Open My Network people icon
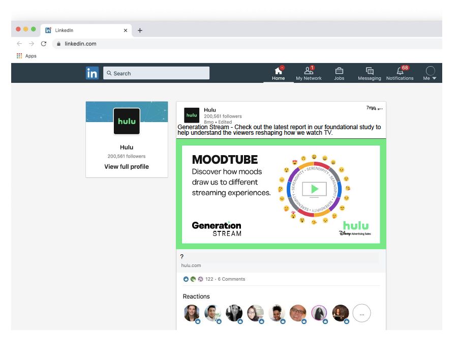This screenshot has width=460, height=355. tap(309, 71)
